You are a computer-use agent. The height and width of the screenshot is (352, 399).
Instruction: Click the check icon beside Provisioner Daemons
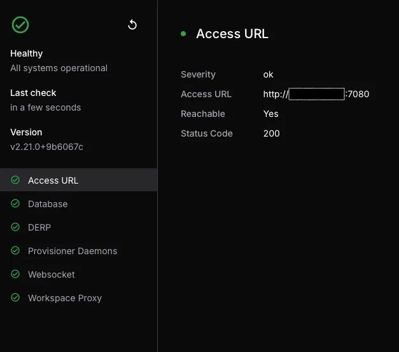15,251
